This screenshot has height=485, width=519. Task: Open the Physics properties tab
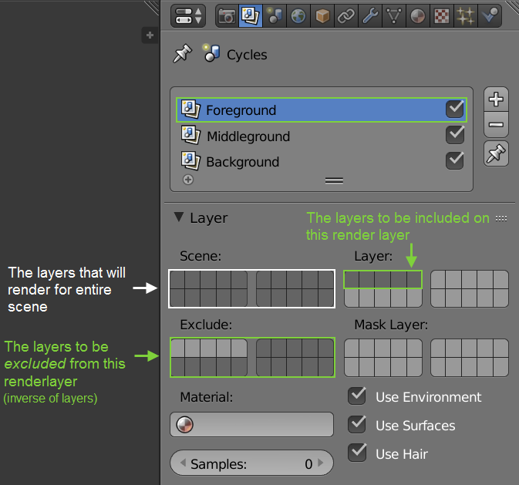(x=490, y=16)
